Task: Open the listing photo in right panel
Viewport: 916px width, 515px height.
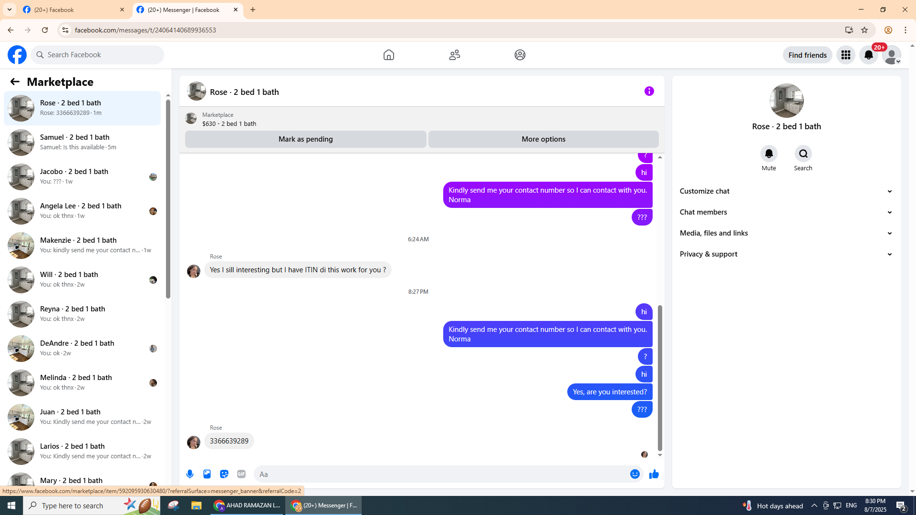Action: point(787,101)
